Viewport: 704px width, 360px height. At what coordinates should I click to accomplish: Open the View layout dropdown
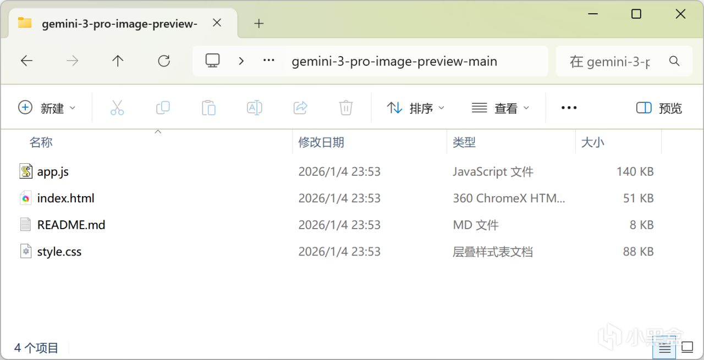(501, 108)
